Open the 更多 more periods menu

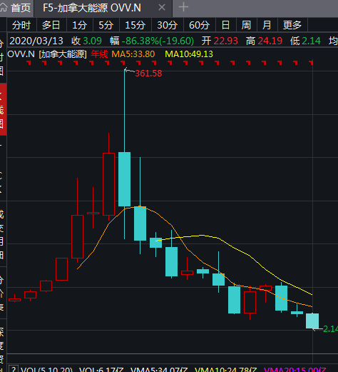pyautogui.click(x=292, y=25)
